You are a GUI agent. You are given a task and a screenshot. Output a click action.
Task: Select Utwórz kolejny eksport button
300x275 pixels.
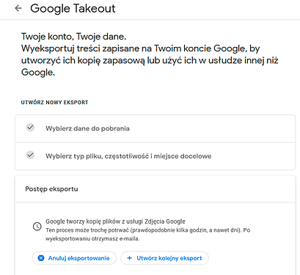pyautogui.click(x=164, y=258)
